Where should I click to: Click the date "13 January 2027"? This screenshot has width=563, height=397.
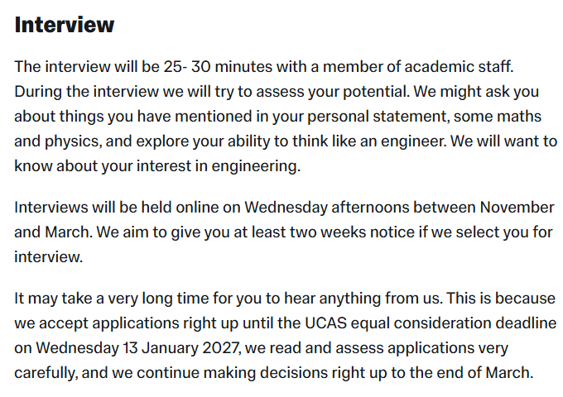pyautogui.click(x=180, y=348)
